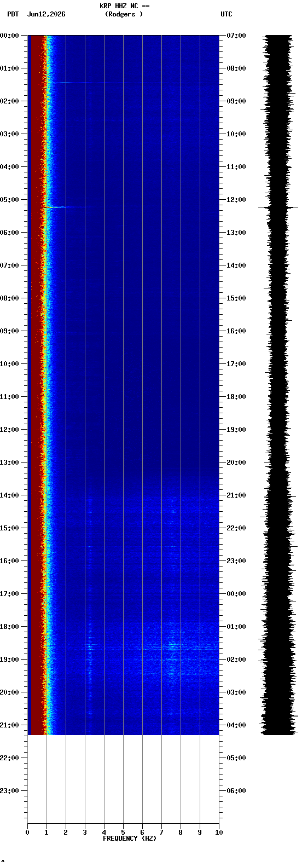Click the frequency axis tick labeled '0'
Screen dimensions: 302x867
click(x=27, y=833)
